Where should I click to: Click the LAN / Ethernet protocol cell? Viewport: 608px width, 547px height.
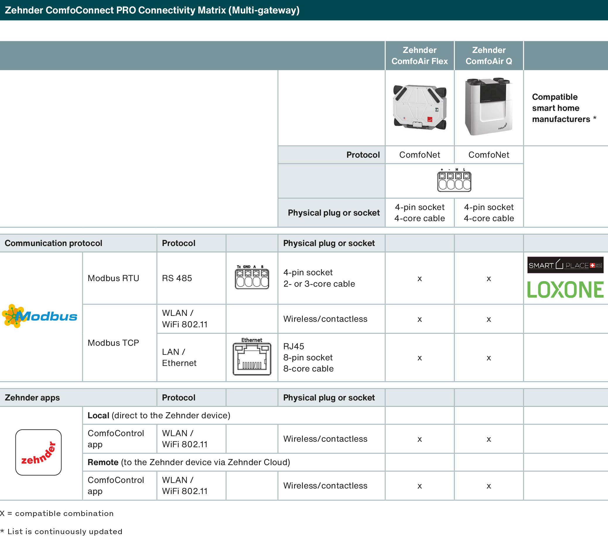[x=179, y=357]
